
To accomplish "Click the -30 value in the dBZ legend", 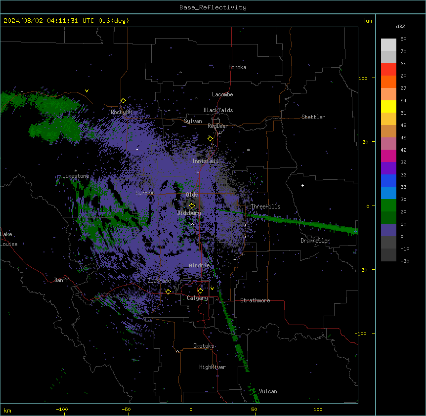I will (x=405, y=261).
